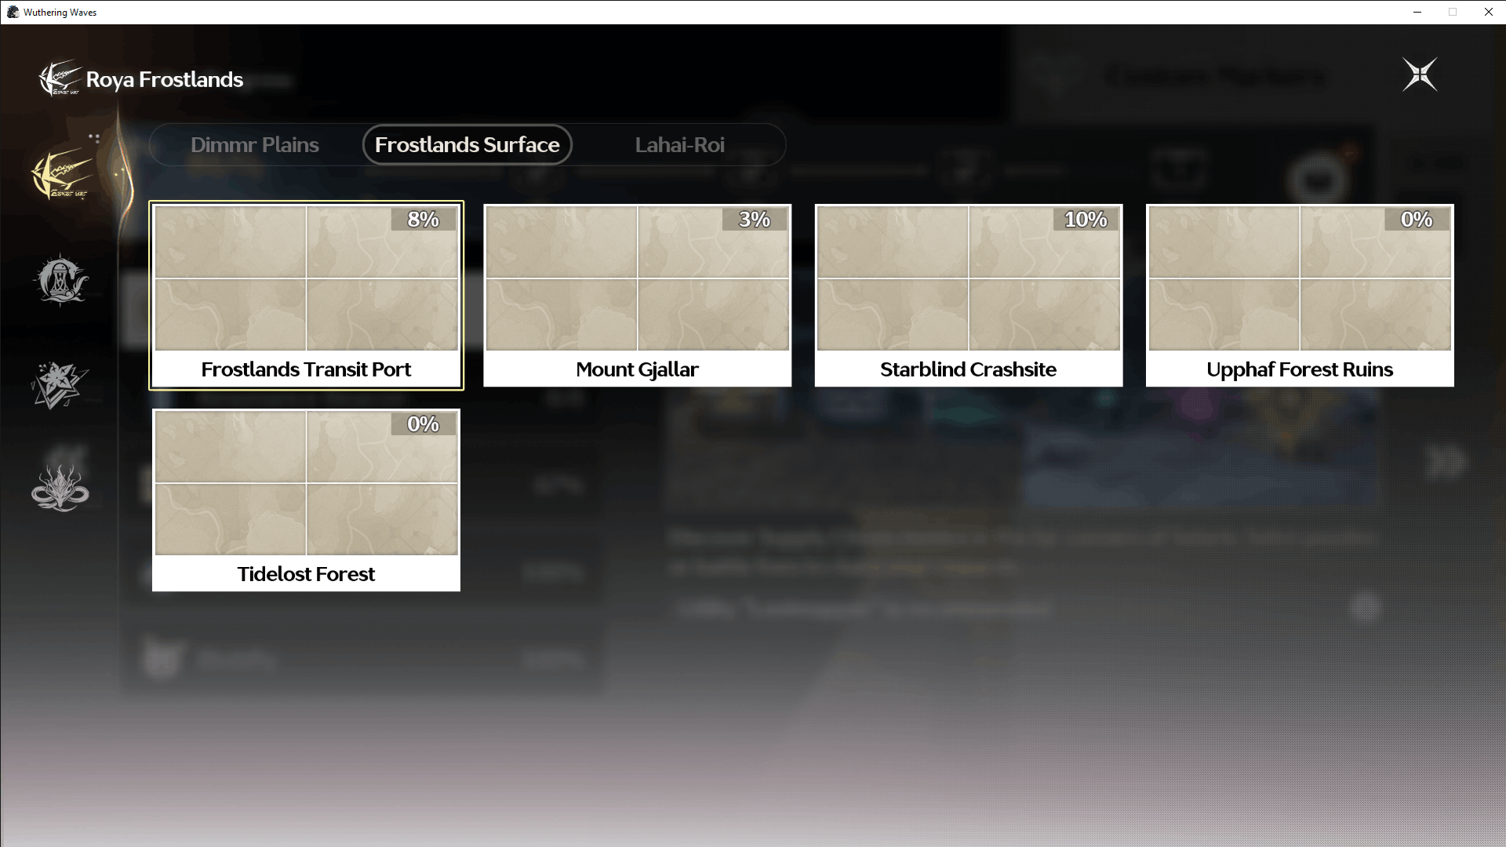This screenshot has width=1506, height=847.
Task: Switch to the Lahai-Roi tab
Action: coord(680,145)
